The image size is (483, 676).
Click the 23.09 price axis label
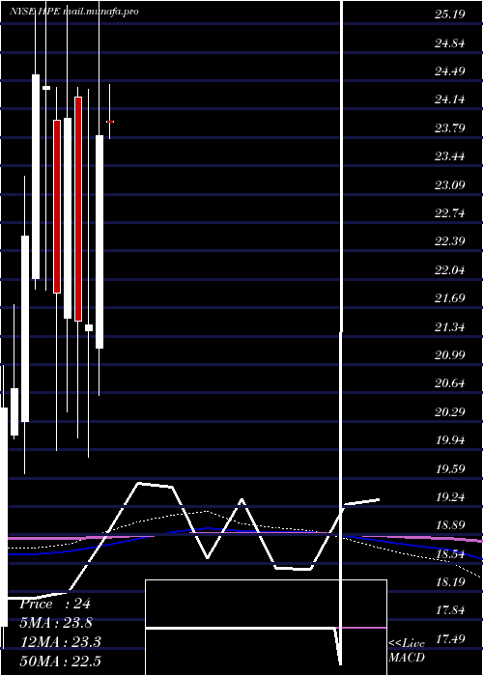coord(449,185)
